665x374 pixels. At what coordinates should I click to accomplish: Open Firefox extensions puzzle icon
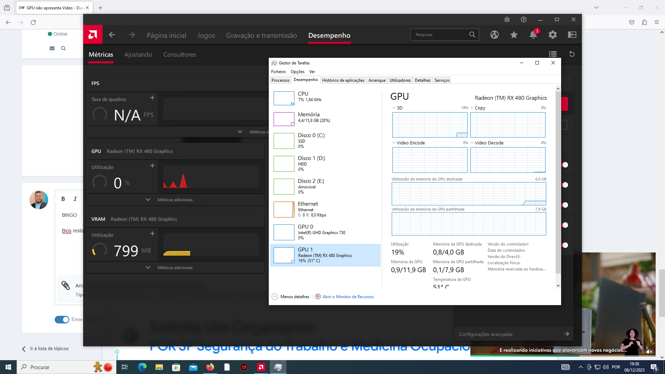tap(644, 22)
